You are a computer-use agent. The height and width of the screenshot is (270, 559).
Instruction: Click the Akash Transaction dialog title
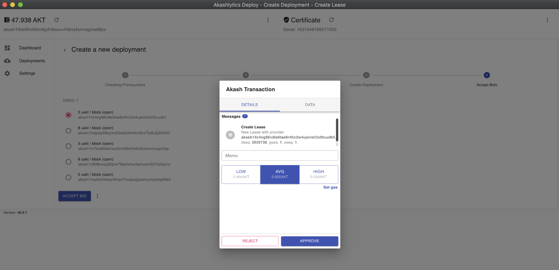coord(251,89)
